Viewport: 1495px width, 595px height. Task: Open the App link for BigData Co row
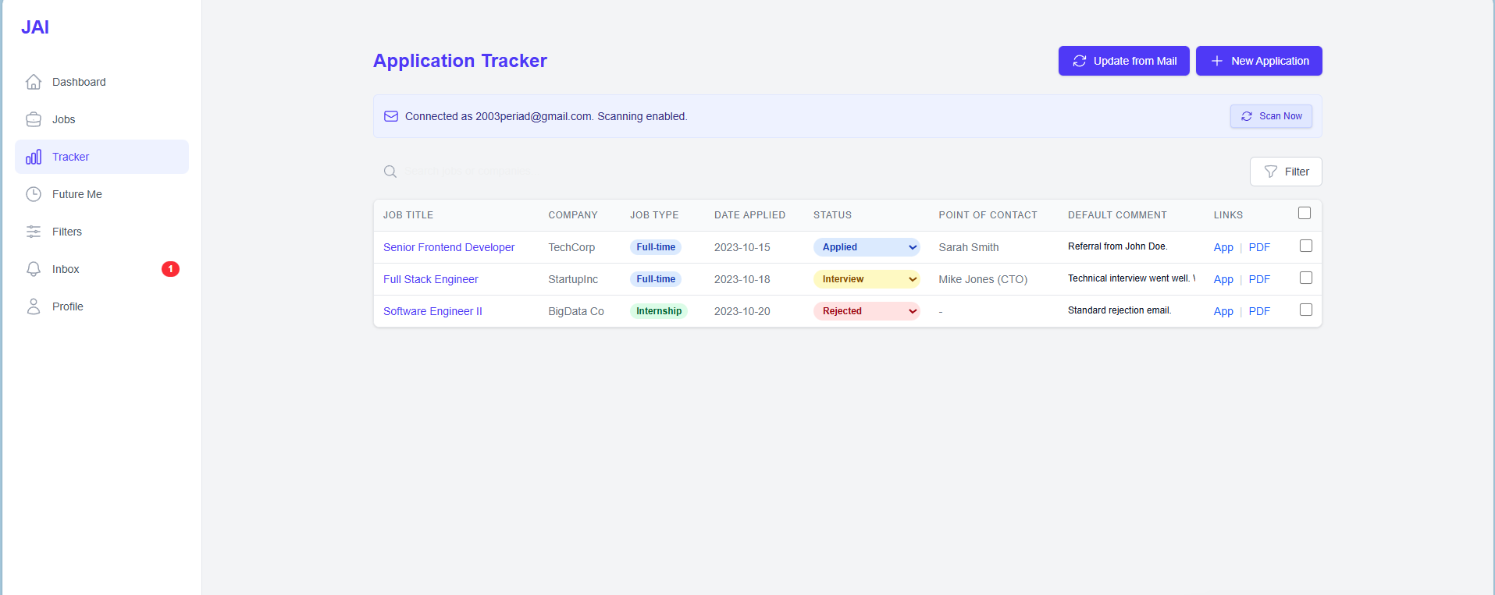coord(1223,311)
